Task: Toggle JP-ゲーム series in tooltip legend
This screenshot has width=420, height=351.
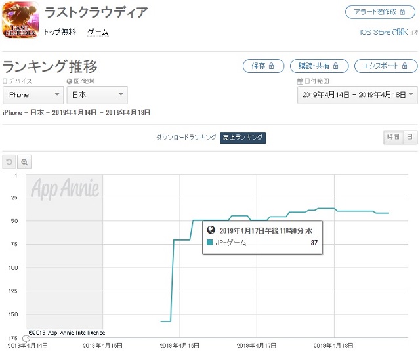Action: tap(210, 243)
